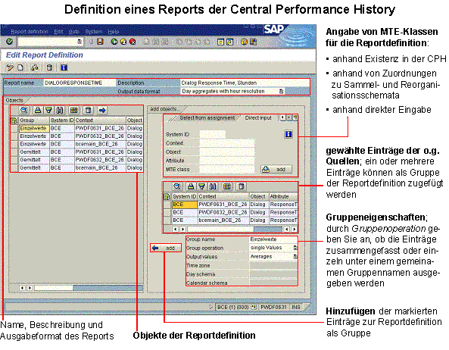The width and height of the screenshot is (449, 350).
Task: Click the select-all icon beside System ID header
Action: [x=167, y=196]
